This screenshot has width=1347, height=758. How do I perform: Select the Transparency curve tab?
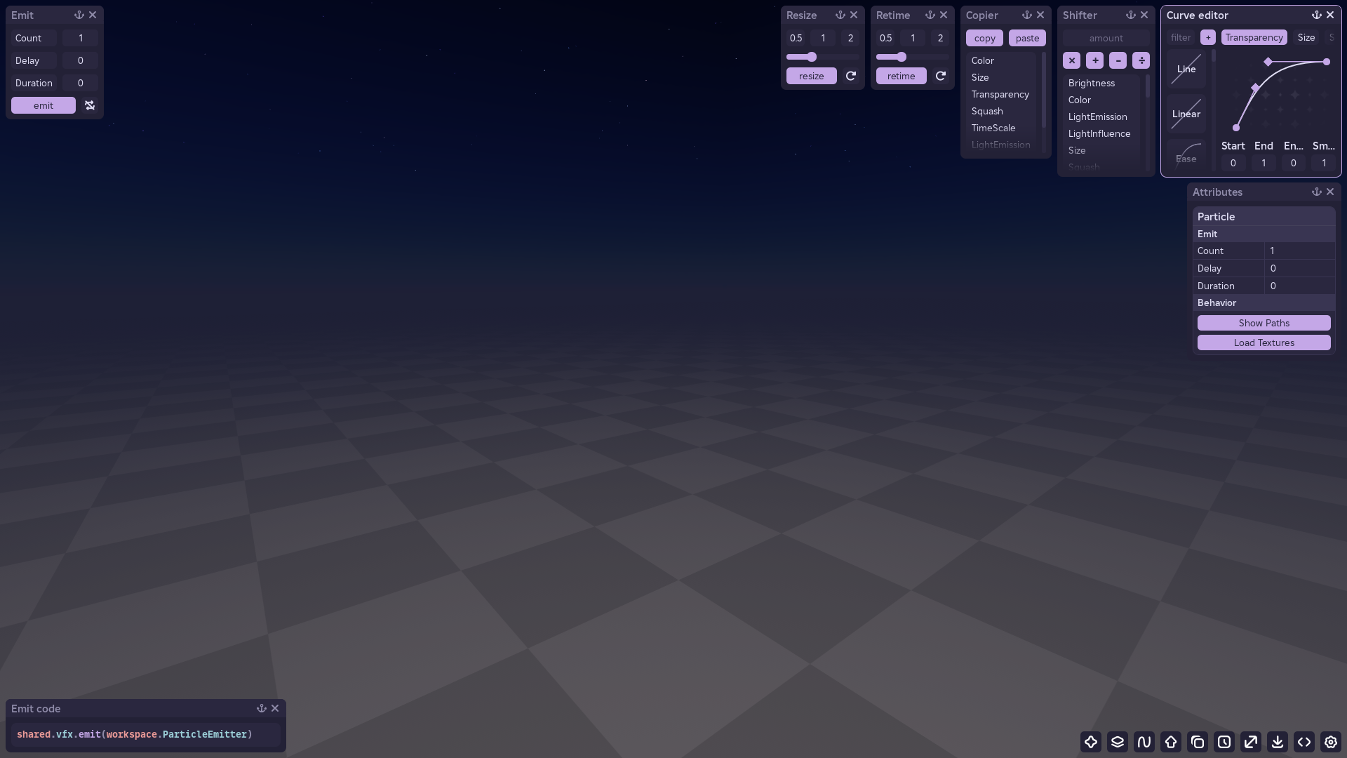[1254, 37]
